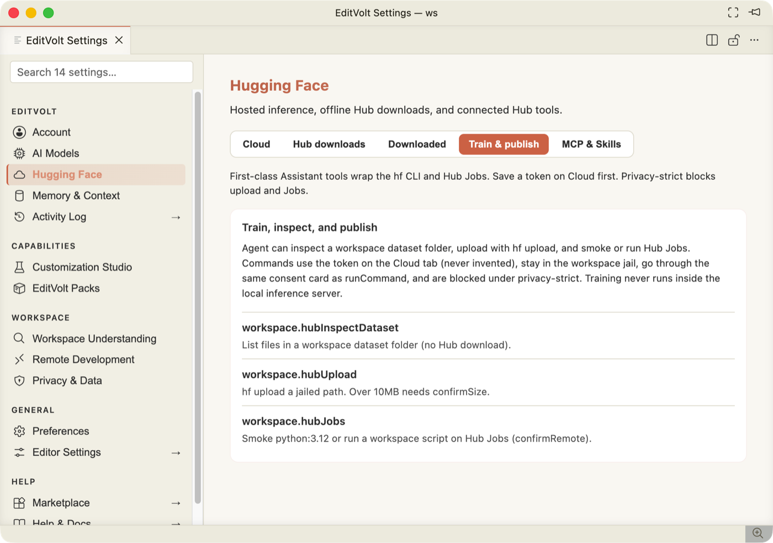Click the WORKSPACE section header
This screenshot has width=773, height=543.
point(41,318)
